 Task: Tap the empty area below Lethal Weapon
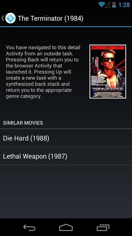click(66, 191)
